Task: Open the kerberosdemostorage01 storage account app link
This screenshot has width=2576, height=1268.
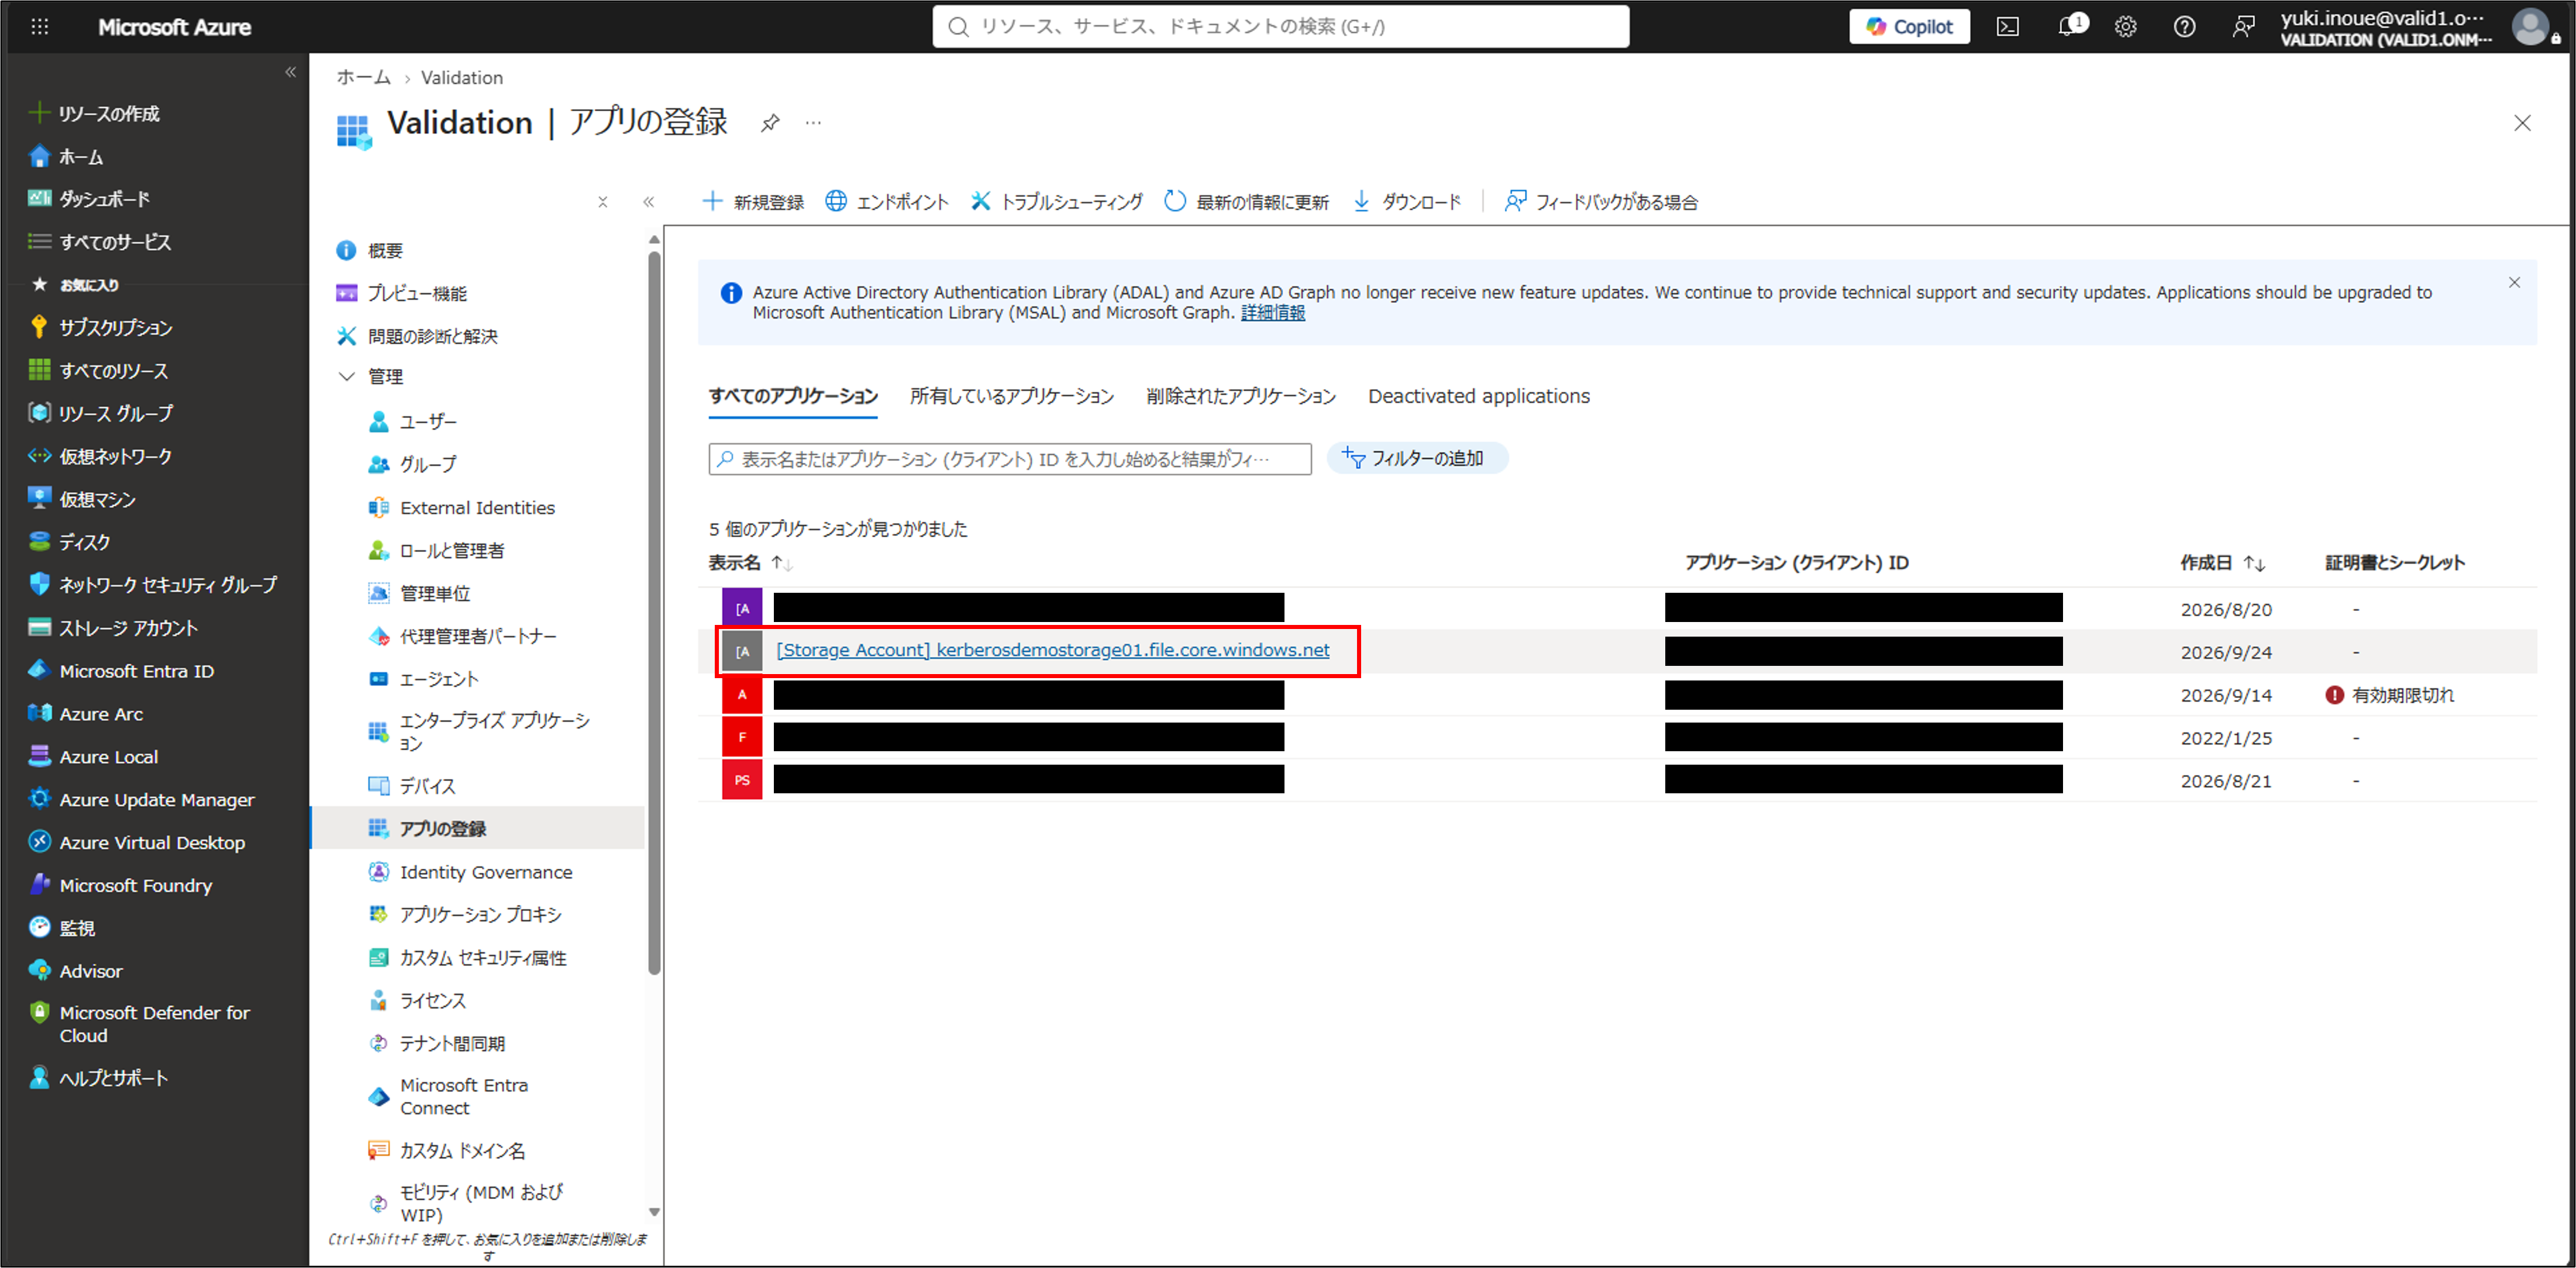Action: coord(1053,651)
